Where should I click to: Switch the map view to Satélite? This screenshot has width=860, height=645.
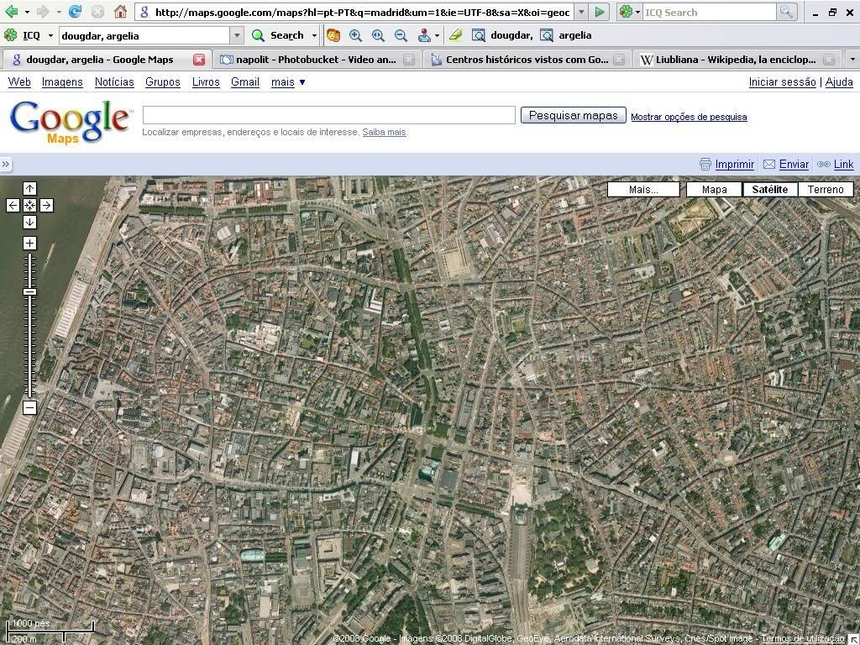(x=769, y=190)
